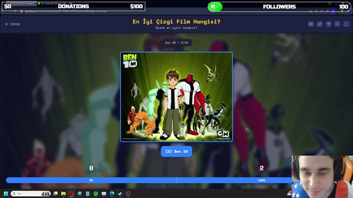
Task: Open the Notepad taskbar icon
Action: click(88, 194)
